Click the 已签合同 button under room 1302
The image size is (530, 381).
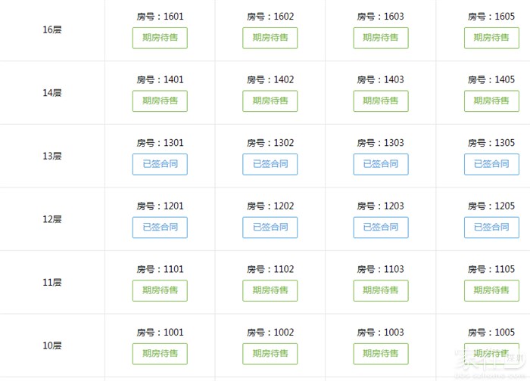tap(270, 164)
